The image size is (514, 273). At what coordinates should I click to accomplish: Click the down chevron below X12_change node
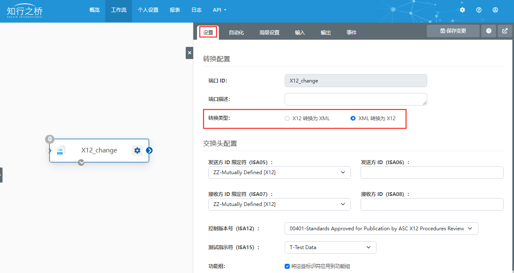tap(81, 162)
